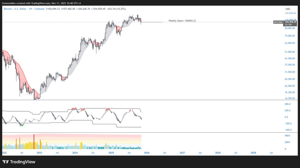Click the -200.0 oscillator scale label
Viewport: 300px width, 168px height.
[288, 123]
